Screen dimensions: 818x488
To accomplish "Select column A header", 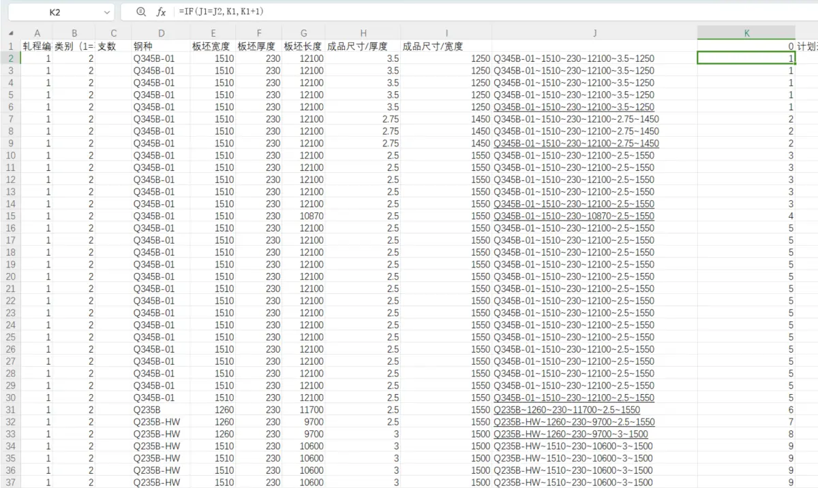I will pyautogui.click(x=37, y=33).
